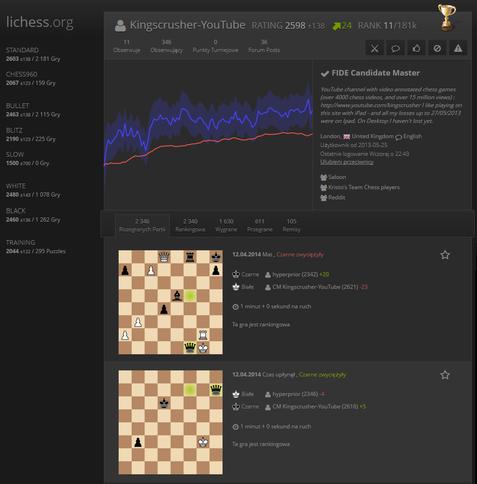Click the Kingscrusher-YouTube username heading
The image size is (477, 484).
[x=188, y=25]
